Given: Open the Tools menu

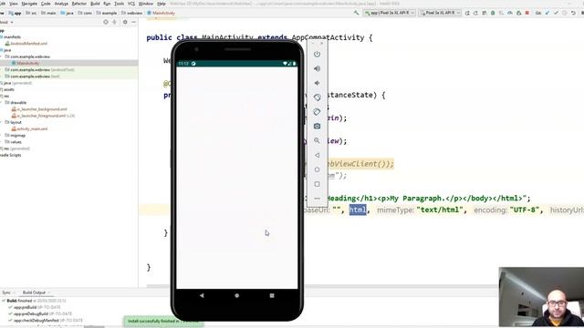Looking at the screenshot, I should pyautogui.click(x=119, y=4).
